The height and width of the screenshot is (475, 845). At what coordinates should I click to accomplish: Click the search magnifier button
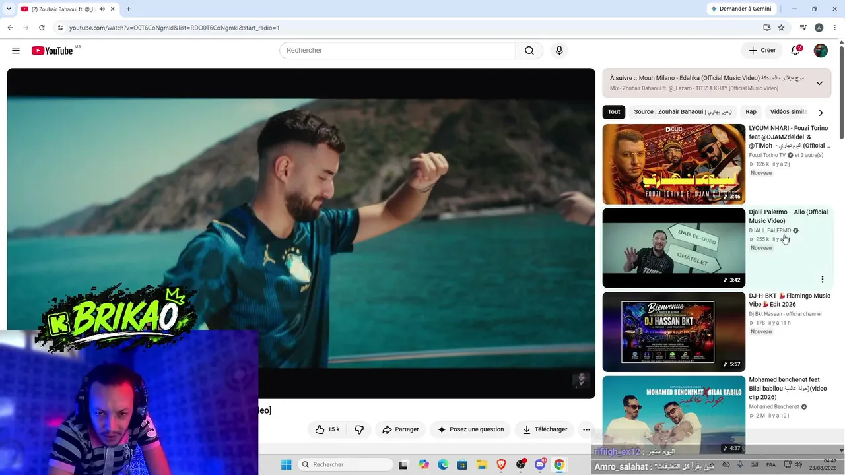click(x=529, y=51)
